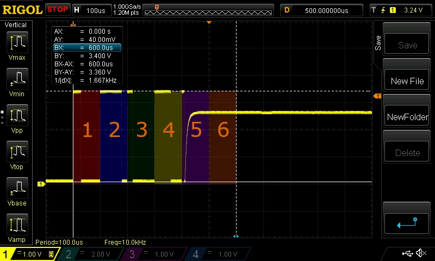
Task: Click the muted speaker icon
Action: coord(421,253)
